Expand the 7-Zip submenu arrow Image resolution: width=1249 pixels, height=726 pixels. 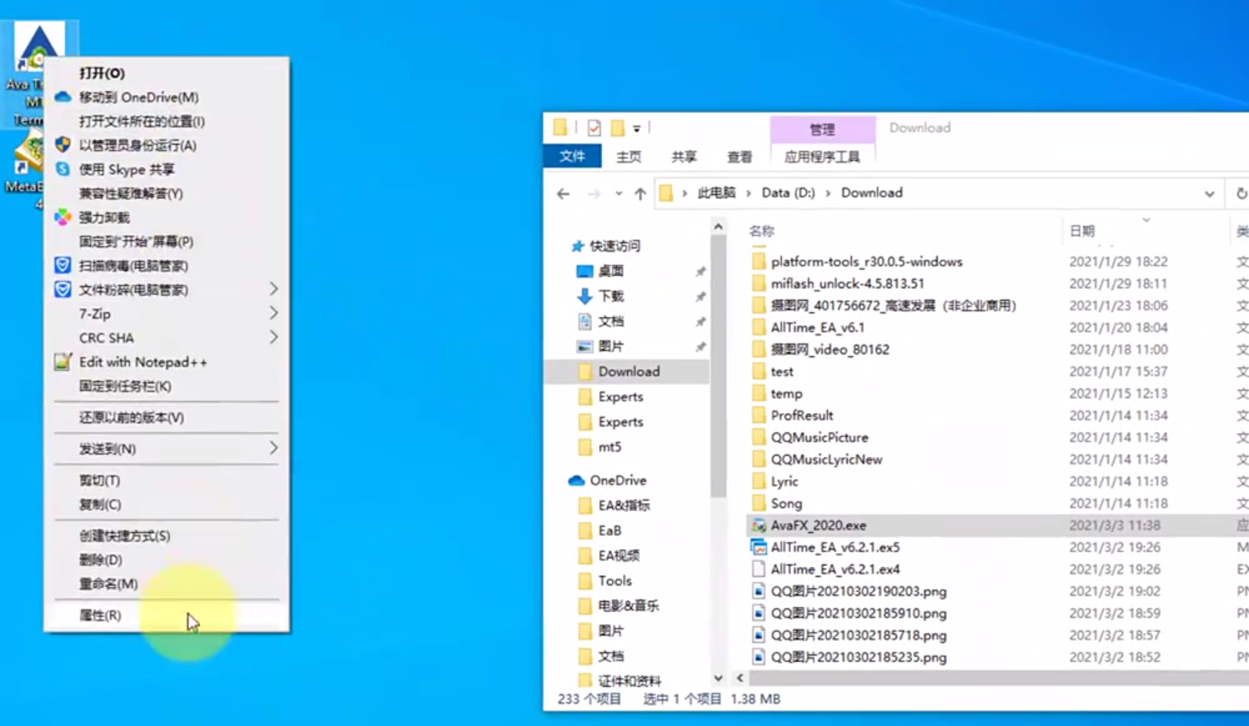pyautogui.click(x=273, y=313)
